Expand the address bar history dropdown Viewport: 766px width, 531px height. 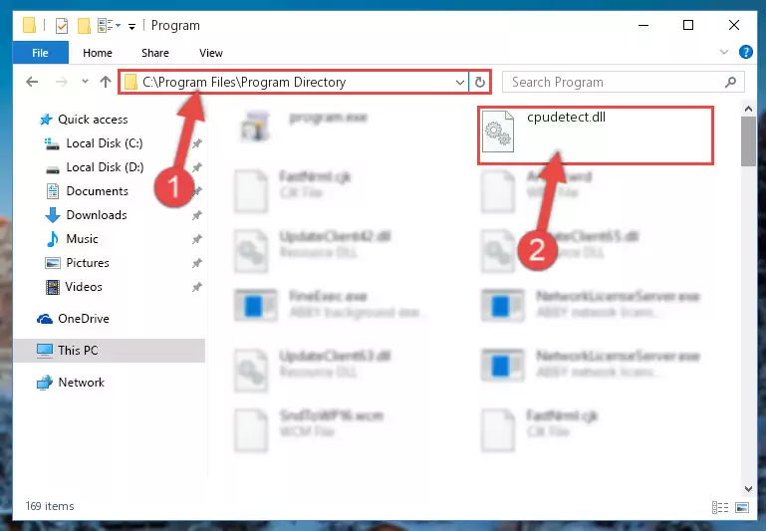459,82
